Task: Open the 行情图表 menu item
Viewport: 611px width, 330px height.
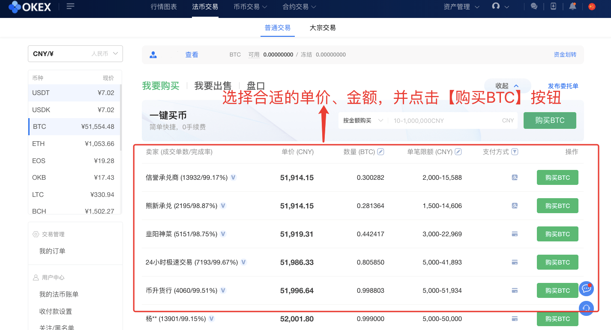Action: point(164,6)
